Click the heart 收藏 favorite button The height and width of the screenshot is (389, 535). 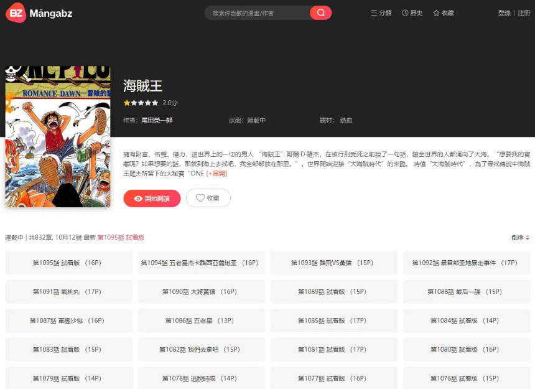click(x=208, y=198)
